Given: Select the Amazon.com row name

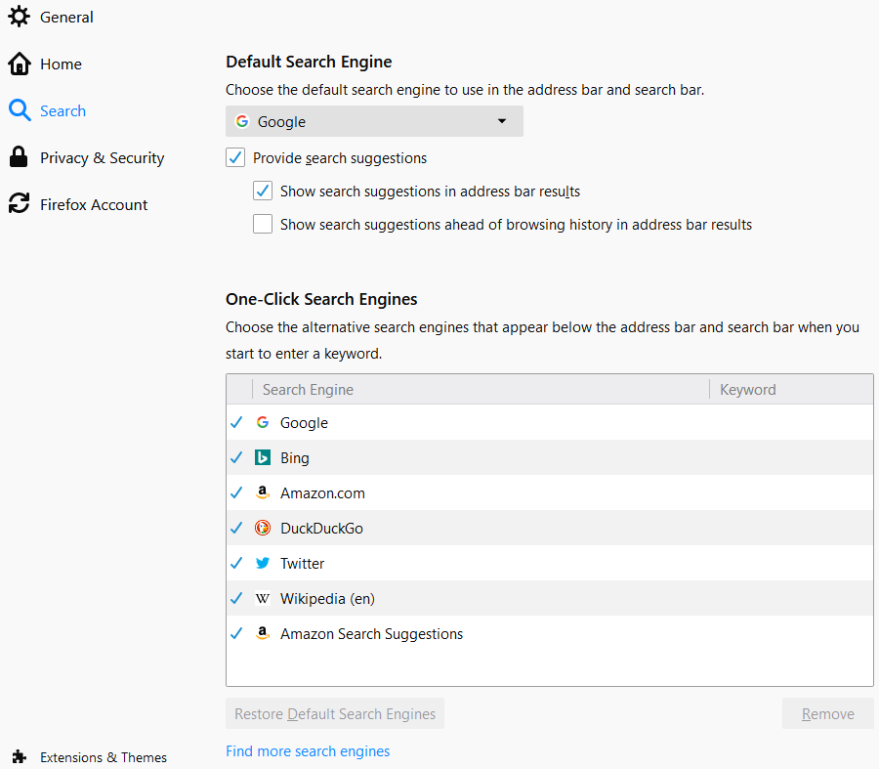Looking at the screenshot, I should 322,493.
